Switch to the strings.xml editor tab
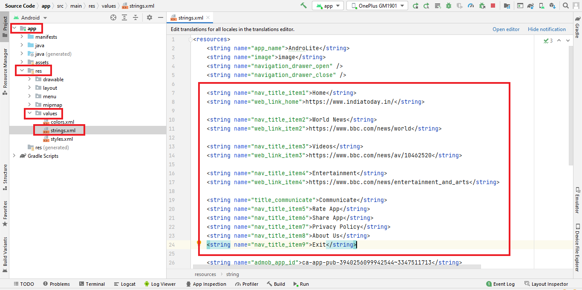Screen dimensions: 582x290 click(189, 18)
